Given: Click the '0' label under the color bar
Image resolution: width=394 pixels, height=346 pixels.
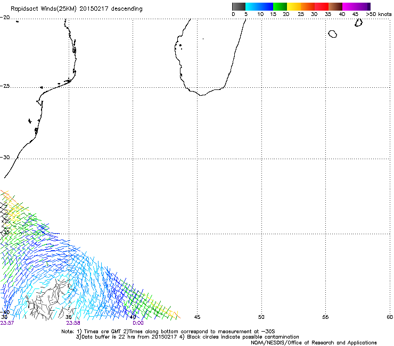Looking at the screenshot, I should click(x=233, y=14).
